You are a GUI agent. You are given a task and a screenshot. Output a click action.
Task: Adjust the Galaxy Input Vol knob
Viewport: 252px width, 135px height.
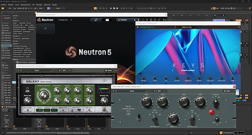point(27,101)
